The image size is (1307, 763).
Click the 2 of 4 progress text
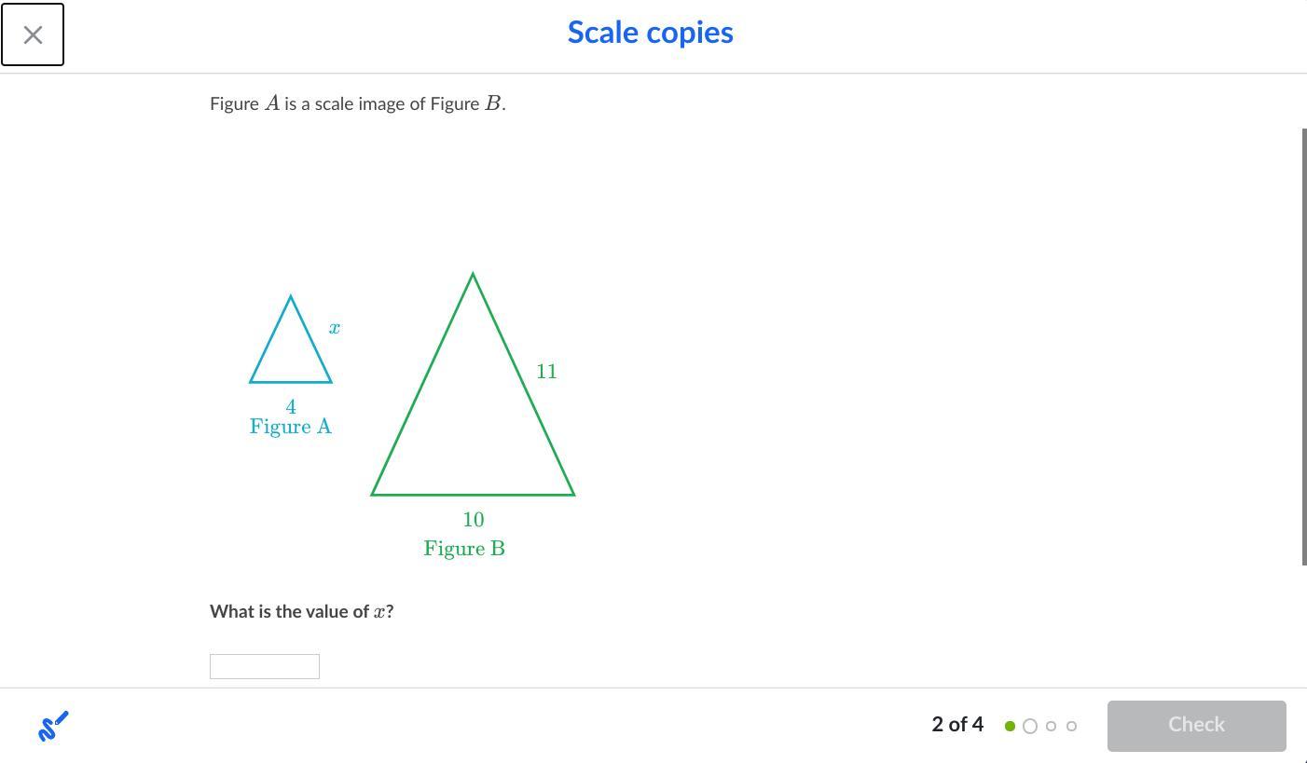pyautogui.click(x=957, y=725)
